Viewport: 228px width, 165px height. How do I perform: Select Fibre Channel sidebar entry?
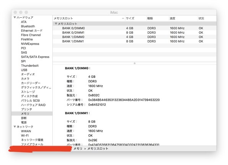(31, 35)
